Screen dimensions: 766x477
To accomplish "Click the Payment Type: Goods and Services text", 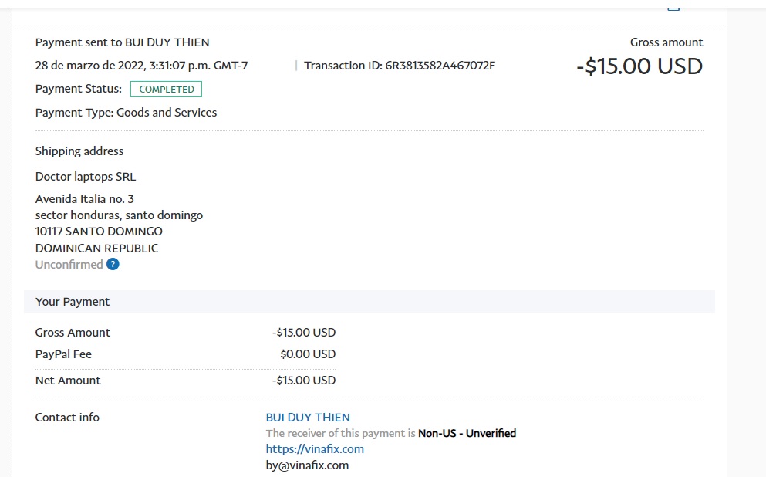I will point(126,113).
